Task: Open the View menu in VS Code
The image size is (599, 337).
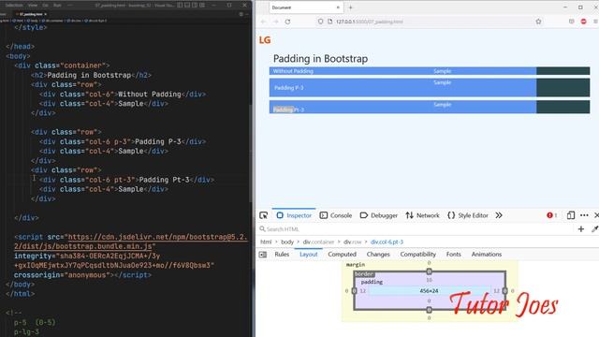Action: [33, 6]
